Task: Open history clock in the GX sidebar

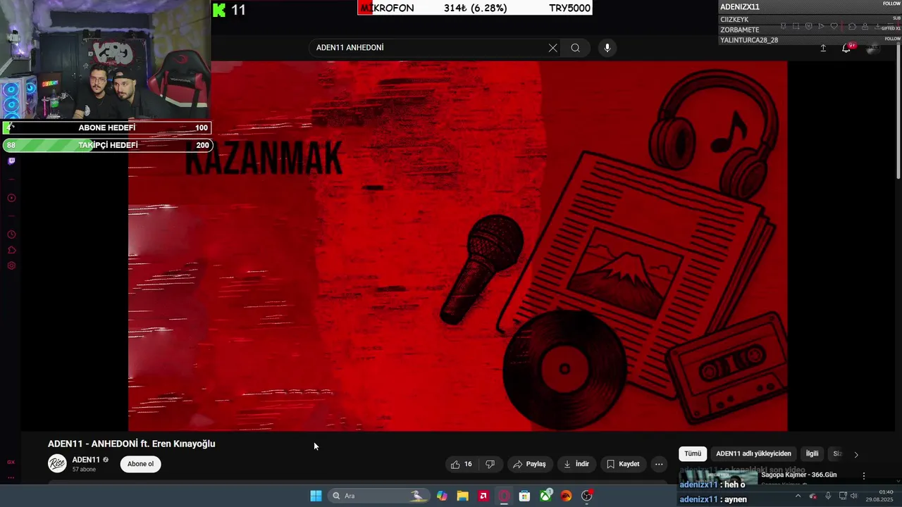Action: pyautogui.click(x=11, y=234)
